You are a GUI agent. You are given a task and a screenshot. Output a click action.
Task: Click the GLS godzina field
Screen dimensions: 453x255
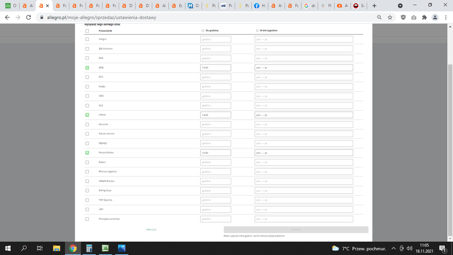(x=215, y=106)
